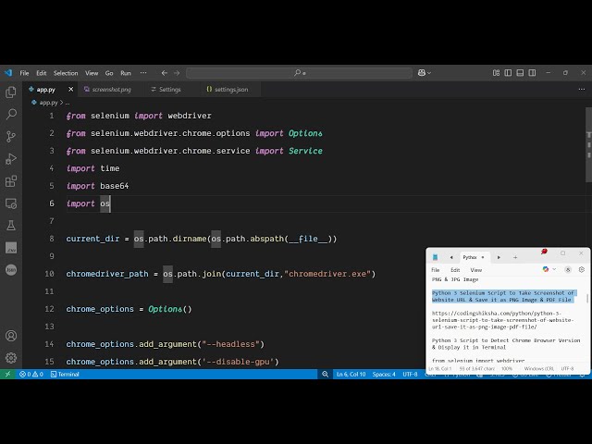Open remote window indicator in status bar
The height and width of the screenshot is (444, 592).
click(x=7, y=374)
